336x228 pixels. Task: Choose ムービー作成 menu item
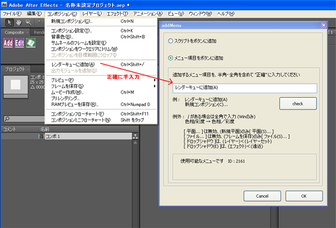101,92
